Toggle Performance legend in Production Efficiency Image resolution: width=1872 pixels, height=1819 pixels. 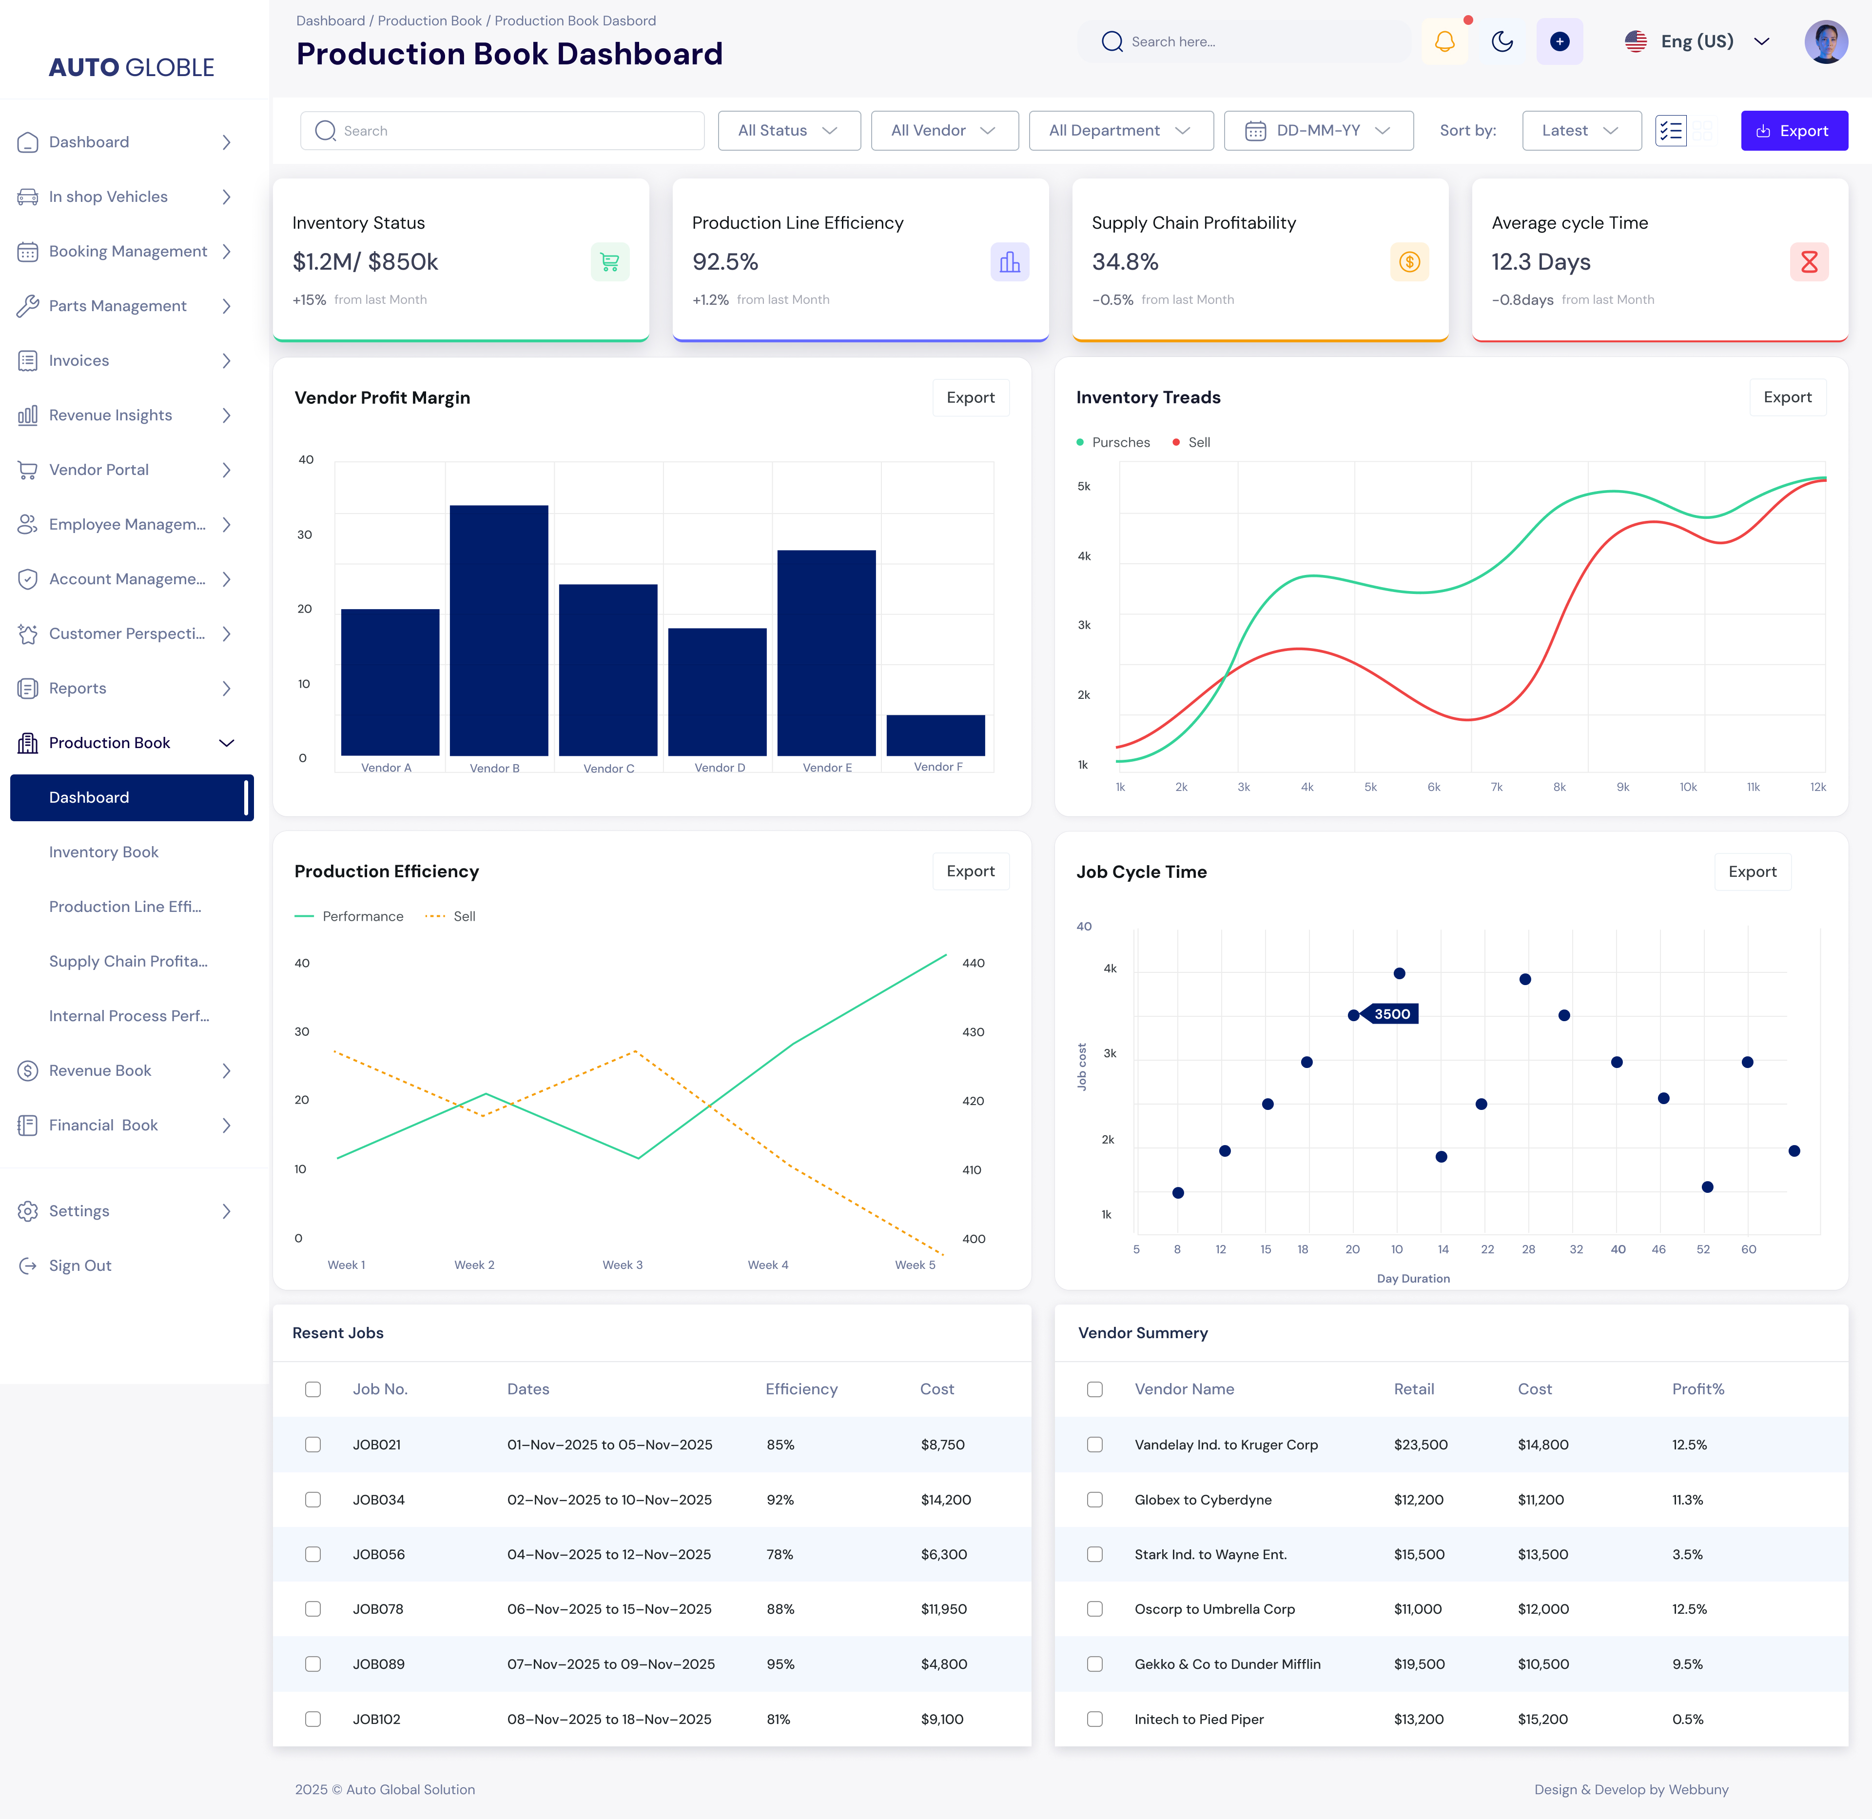(350, 916)
